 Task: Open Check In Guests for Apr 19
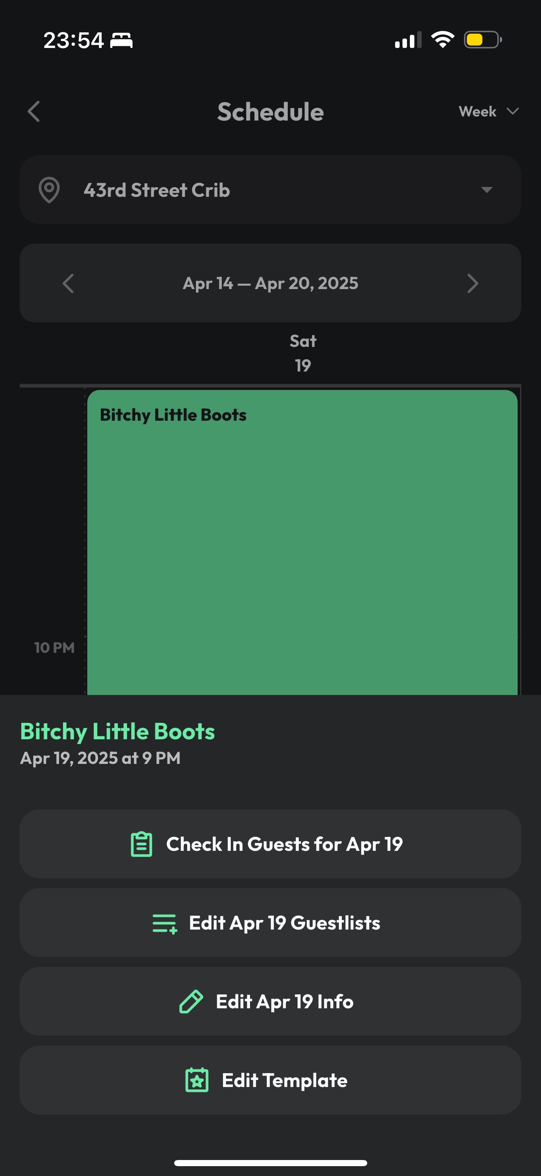pyautogui.click(x=270, y=844)
